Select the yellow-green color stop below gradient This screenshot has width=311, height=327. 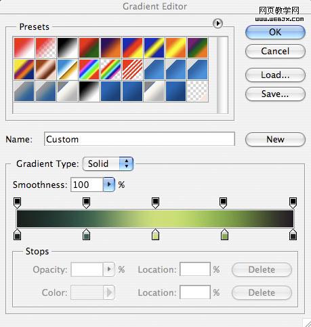coord(155,234)
